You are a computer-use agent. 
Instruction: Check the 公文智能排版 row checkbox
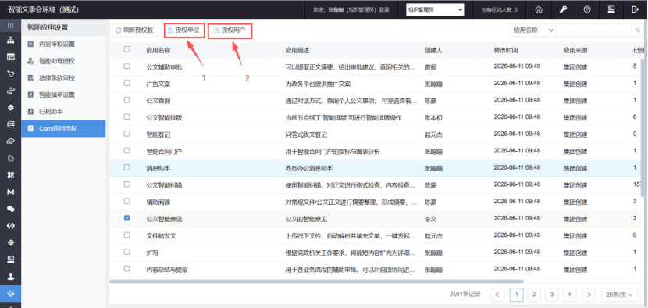pos(127,116)
